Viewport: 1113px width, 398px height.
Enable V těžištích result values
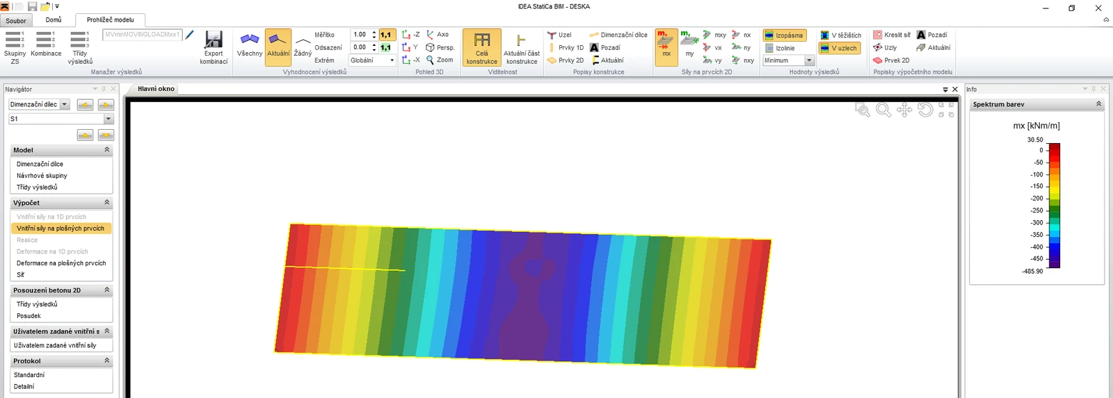[840, 35]
